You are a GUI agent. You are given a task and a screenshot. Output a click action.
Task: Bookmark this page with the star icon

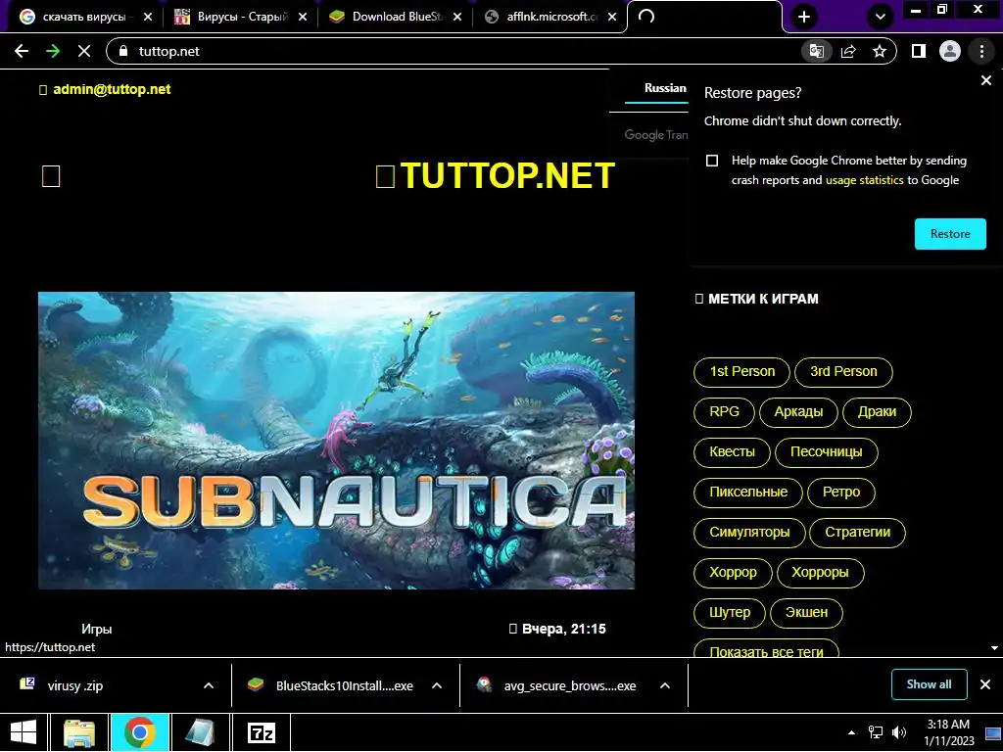click(880, 51)
